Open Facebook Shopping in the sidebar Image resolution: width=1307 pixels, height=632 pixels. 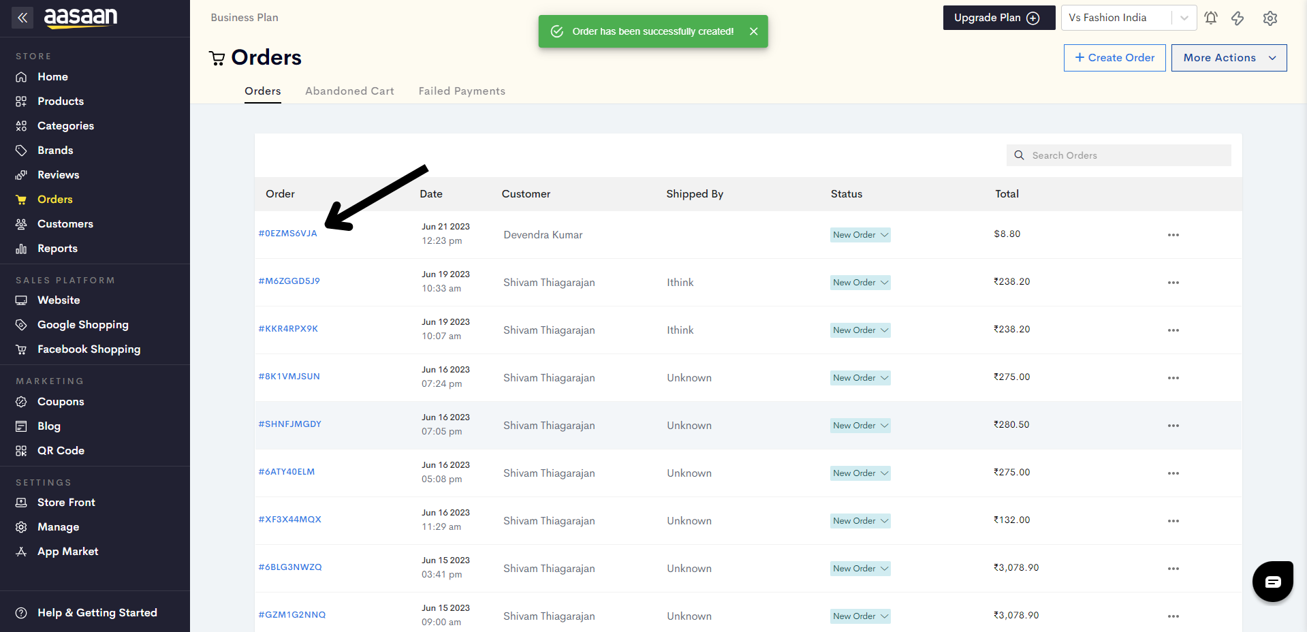coord(89,349)
